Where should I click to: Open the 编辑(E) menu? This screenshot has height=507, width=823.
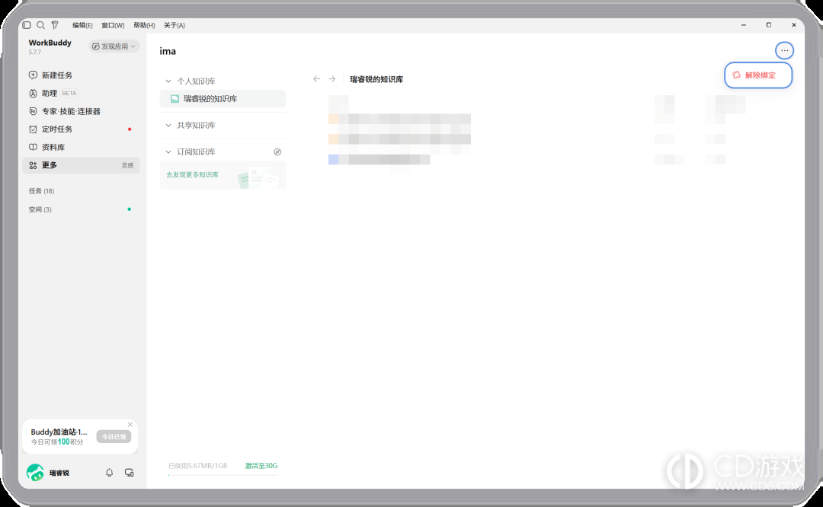[x=82, y=25]
